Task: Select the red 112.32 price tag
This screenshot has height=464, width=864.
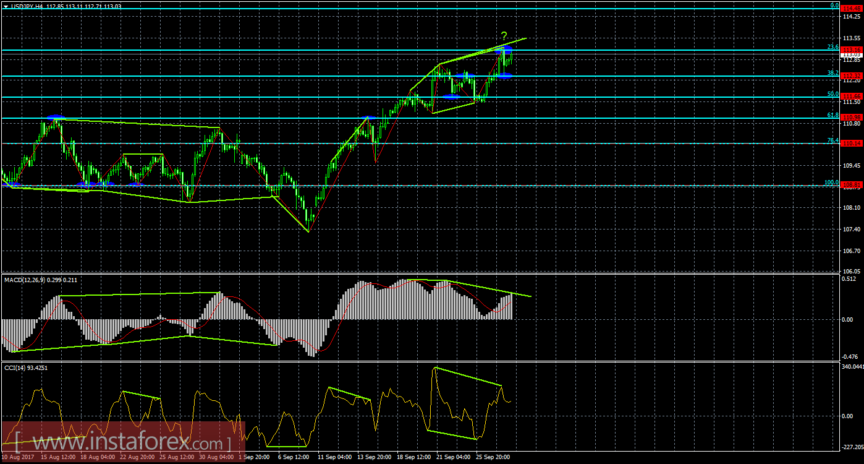Action: coord(852,76)
